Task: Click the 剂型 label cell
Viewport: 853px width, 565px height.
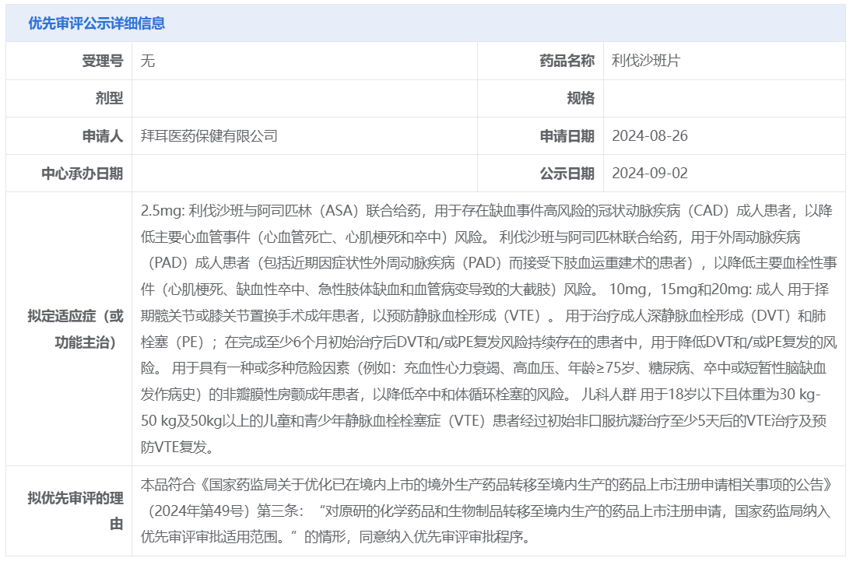Action: coord(69,98)
